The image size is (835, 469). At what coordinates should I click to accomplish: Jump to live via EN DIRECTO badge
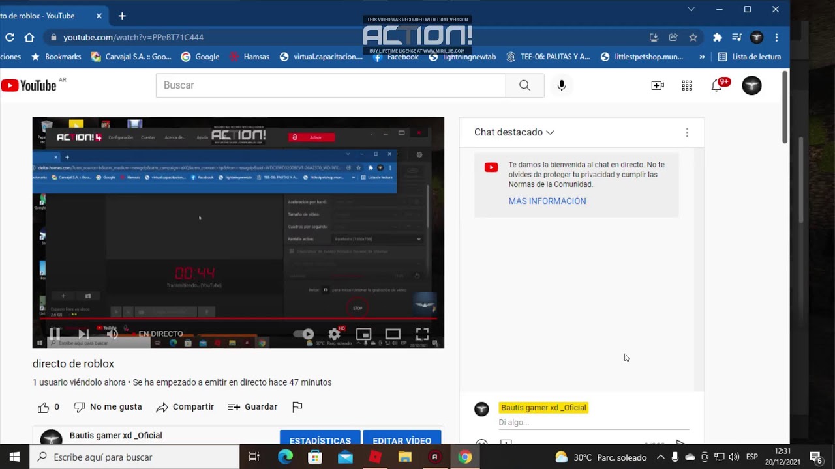(x=159, y=334)
